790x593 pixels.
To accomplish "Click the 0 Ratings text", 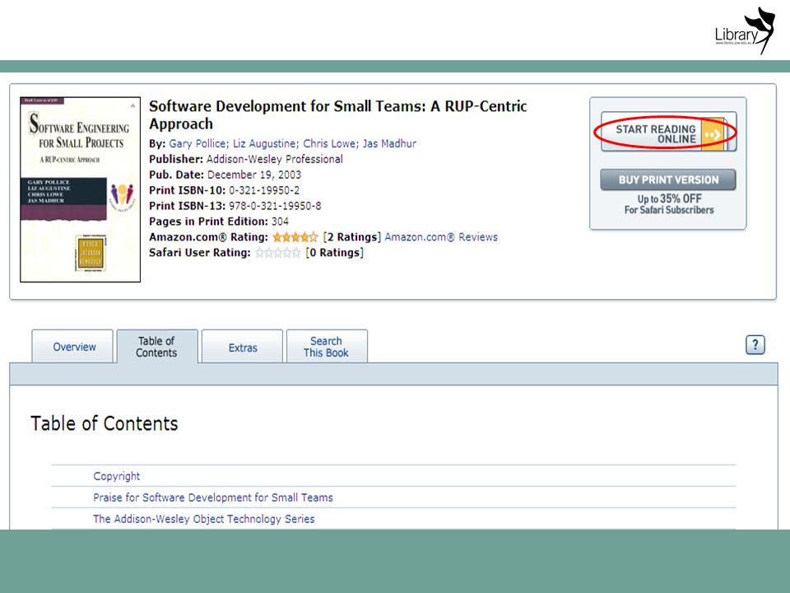I will [334, 253].
